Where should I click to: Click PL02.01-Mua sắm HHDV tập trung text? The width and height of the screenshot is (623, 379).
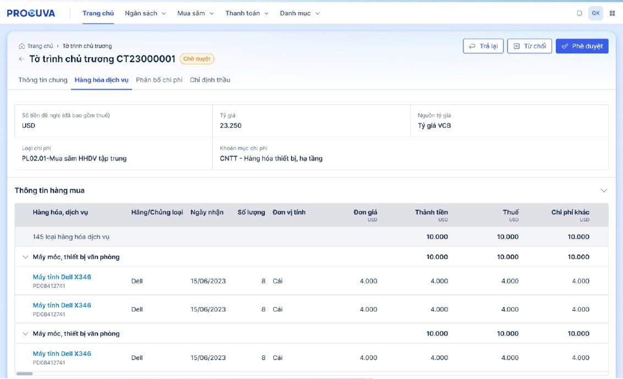tap(74, 159)
